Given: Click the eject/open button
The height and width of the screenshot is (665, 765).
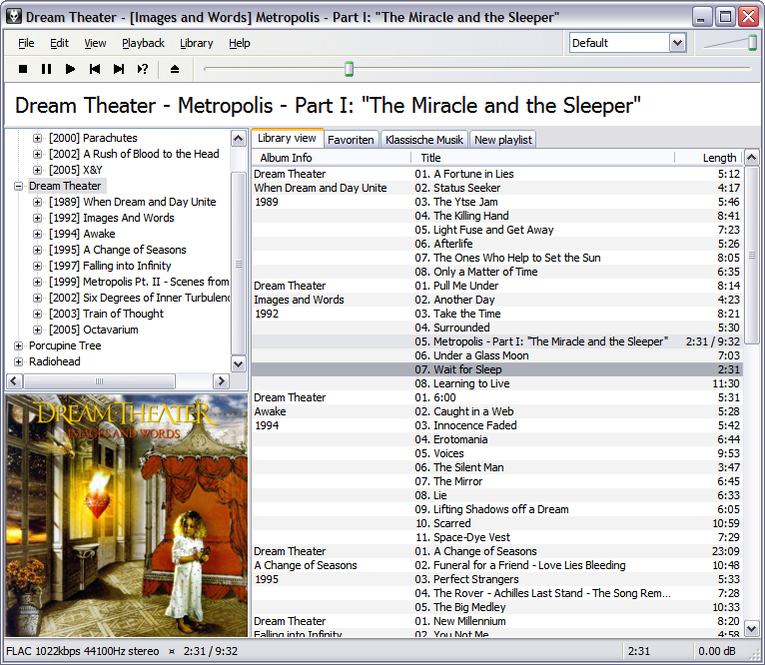Looking at the screenshot, I should pos(175,69).
